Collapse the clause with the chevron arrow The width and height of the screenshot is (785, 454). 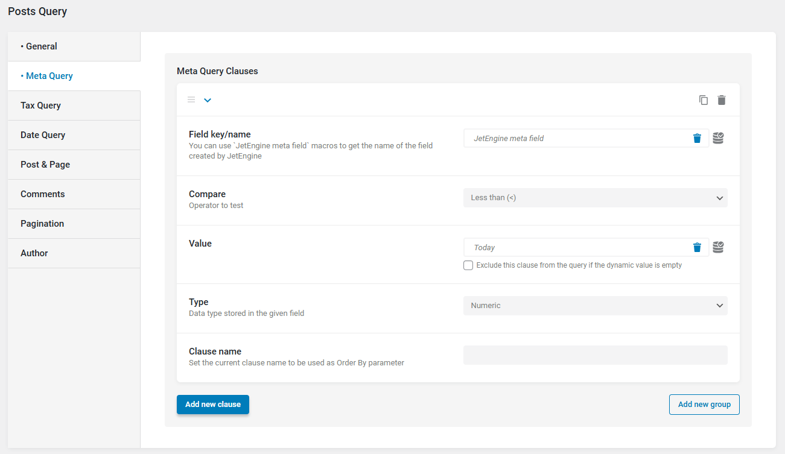click(208, 100)
